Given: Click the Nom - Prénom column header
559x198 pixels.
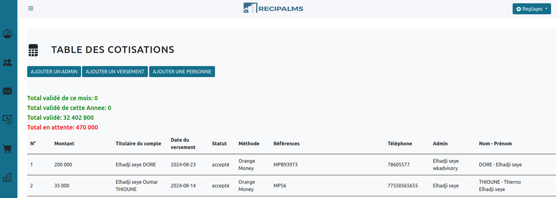Looking at the screenshot, I should [x=495, y=144].
